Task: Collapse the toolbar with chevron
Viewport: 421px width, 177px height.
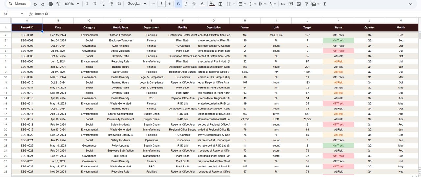Action: point(410,4)
